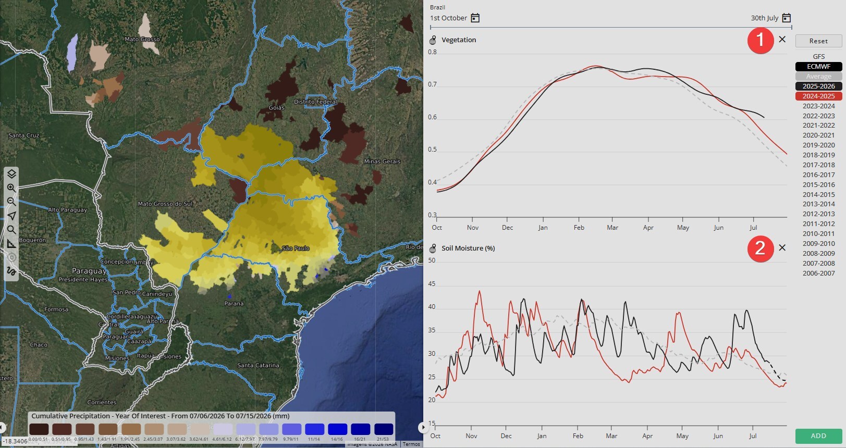Open the map search tool

(x=11, y=230)
